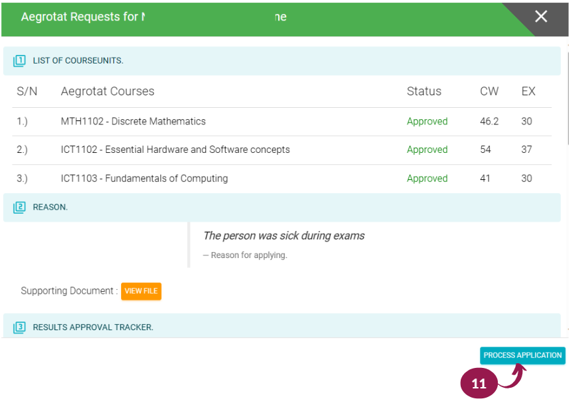
Task: Open the supporting document with View File
Action: click(141, 291)
